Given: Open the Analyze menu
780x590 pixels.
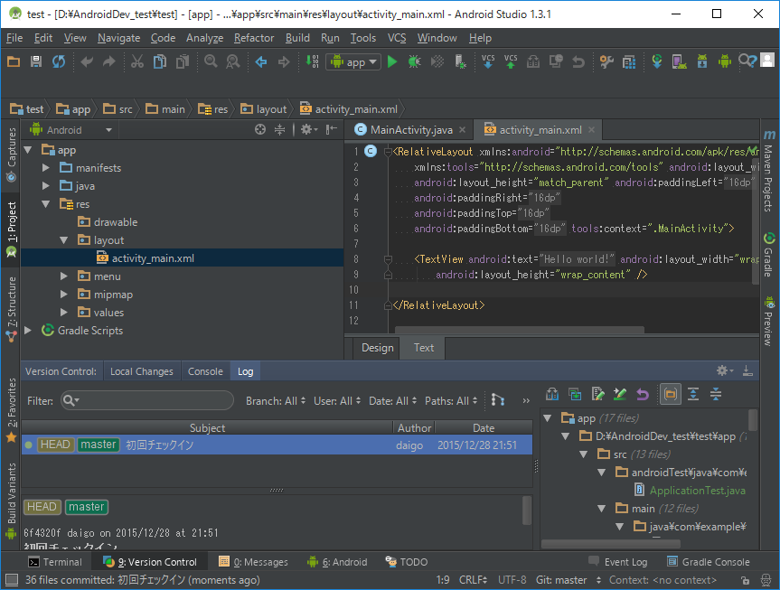Looking at the screenshot, I should coord(204,38).
